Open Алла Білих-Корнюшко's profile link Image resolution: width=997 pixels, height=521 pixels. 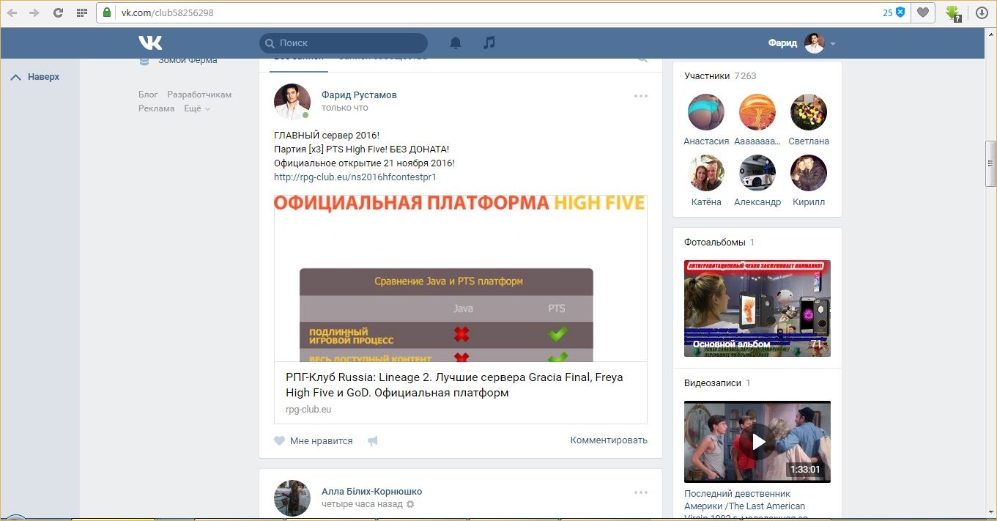371,492
